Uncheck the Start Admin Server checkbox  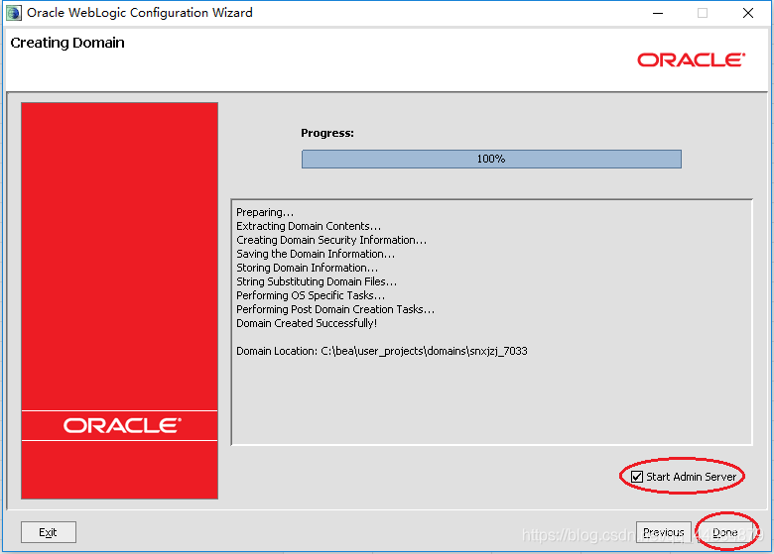click(x=637, y=477)
